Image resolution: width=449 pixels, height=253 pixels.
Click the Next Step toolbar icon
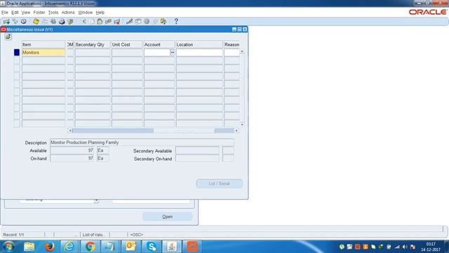coord(45,22)
